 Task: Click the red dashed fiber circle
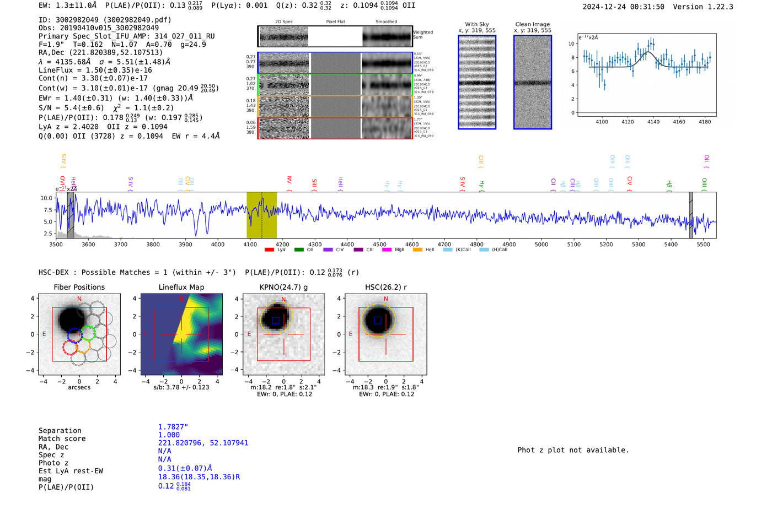[70, 348]
